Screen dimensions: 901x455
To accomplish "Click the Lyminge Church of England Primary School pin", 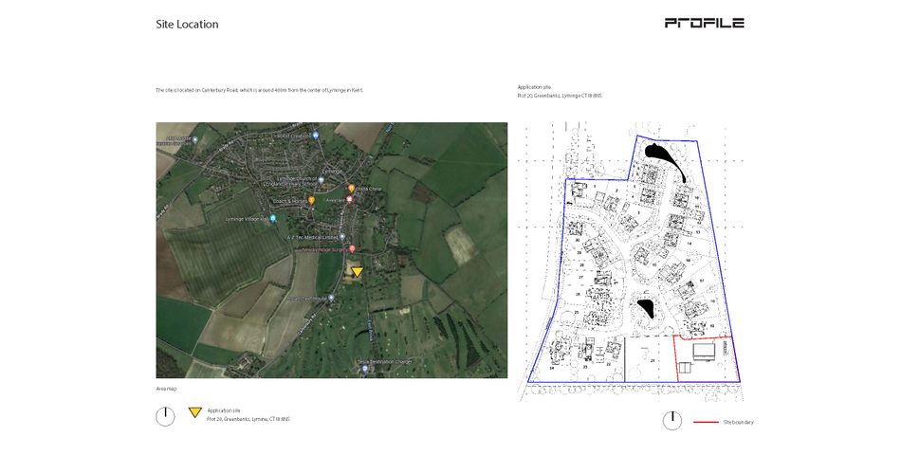I will [x=322, y=180].
